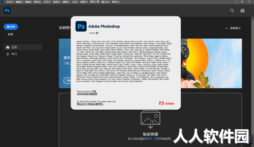254x147 pixels.
Task: Click the house icon beside 主页
Action: (8, 47)
